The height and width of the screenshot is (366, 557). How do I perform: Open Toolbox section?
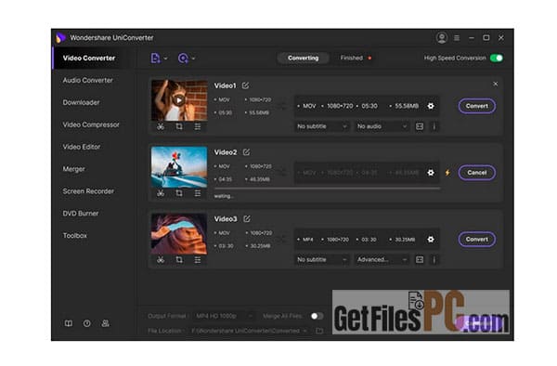74,236
